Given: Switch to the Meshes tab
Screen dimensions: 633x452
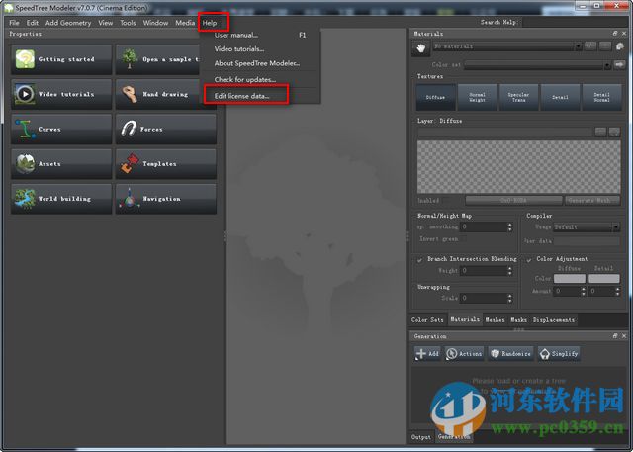Looking at the screenshot, I should pos(495,320).
